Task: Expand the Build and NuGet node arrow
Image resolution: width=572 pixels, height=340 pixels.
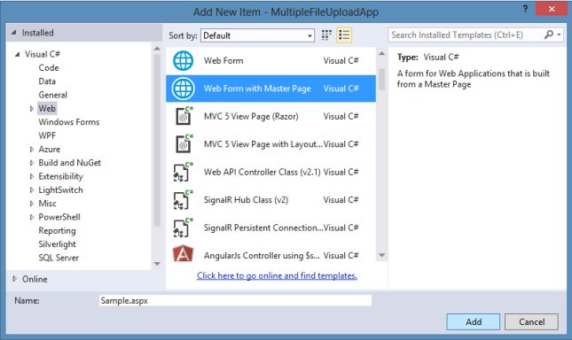Action: coord(32,163)
